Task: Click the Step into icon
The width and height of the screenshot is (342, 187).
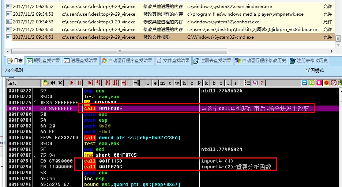Action: (x=90, y=83)
